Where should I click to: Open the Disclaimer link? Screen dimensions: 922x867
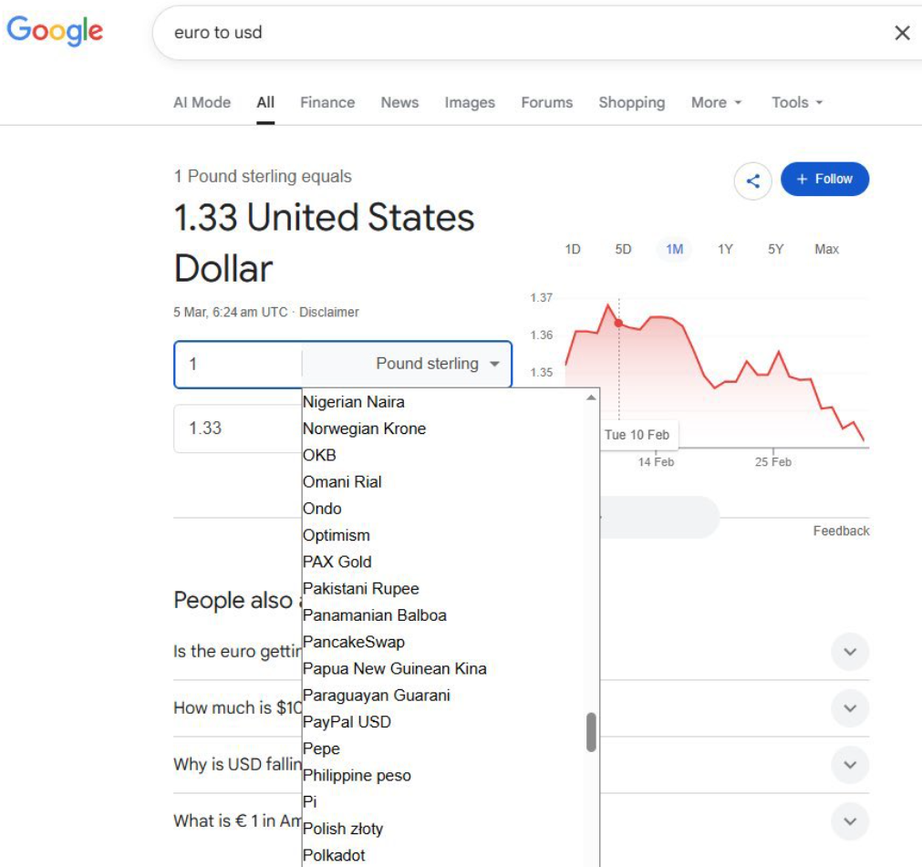(329, 312)
